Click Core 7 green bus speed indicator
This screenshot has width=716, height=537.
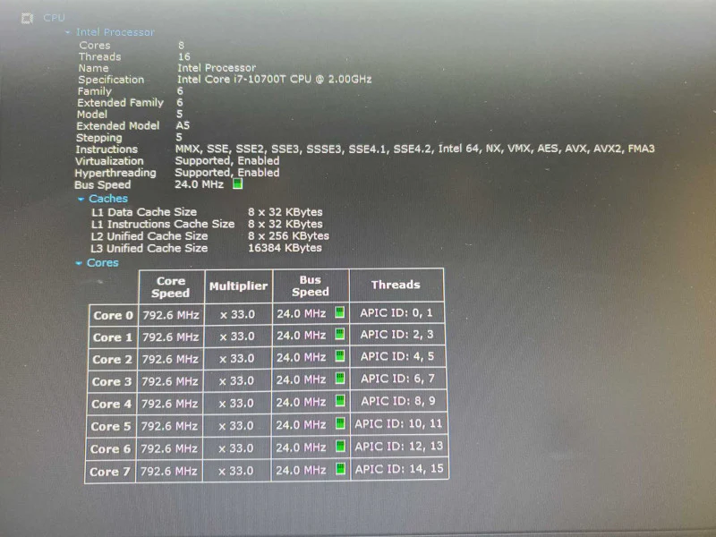pyautogui.click(x=340, y=469)
